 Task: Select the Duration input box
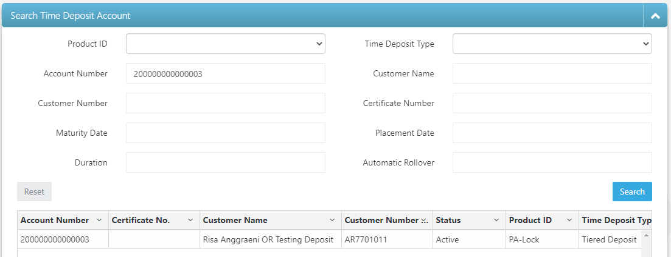tap(225, 162)
